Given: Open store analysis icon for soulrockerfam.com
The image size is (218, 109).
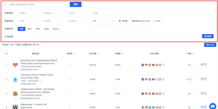Looking at the screenshot, I should coord(205,65).
